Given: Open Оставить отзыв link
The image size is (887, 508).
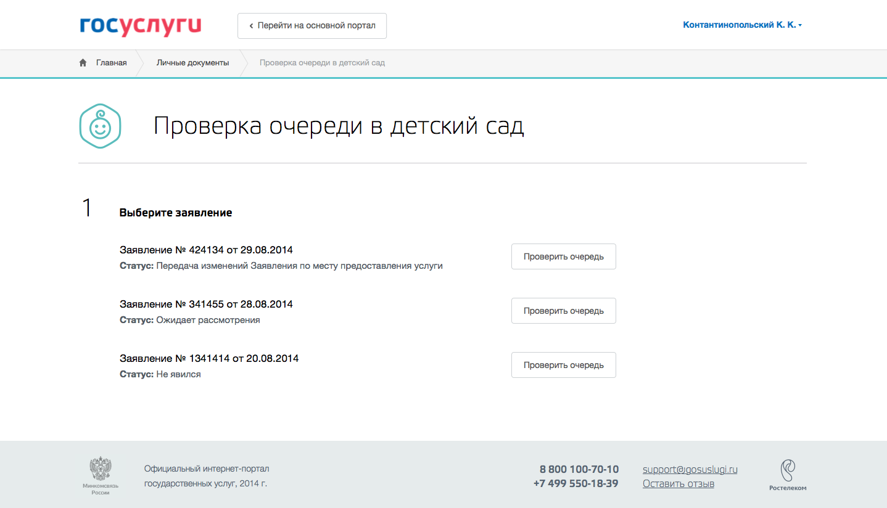Looking at the screenshot, I should pos(679,484).
